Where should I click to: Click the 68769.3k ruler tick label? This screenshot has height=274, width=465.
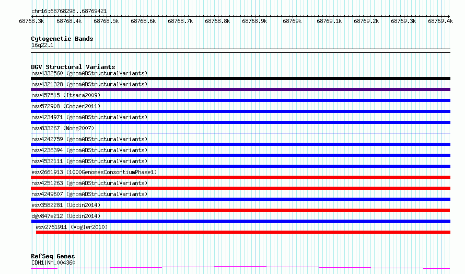(x=403, y=21)
